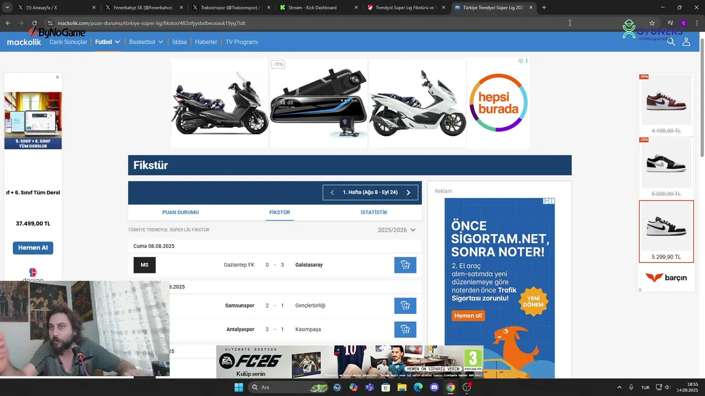Click the taskbar search box Ara
This screenshot has height=396, width=705.
pos(288,387)
